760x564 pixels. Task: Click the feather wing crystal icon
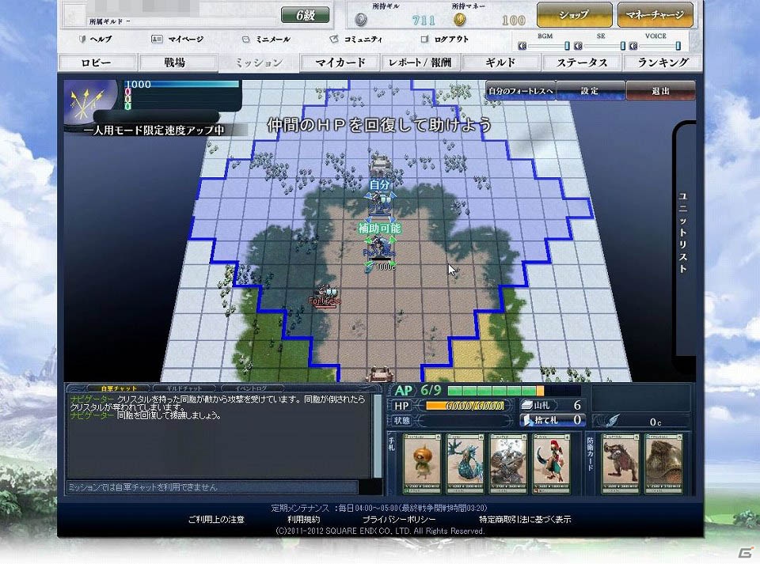coord(613,421)
